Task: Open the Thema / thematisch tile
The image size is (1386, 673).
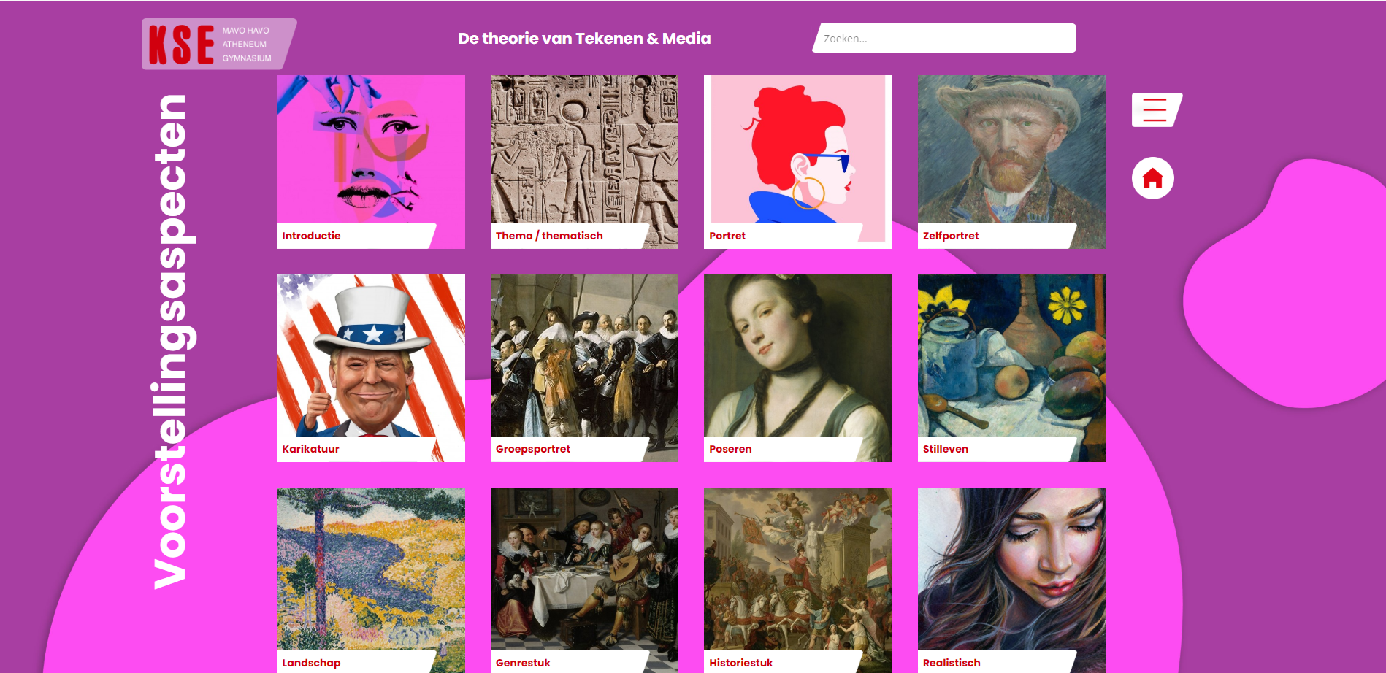Action: click(584, 162)
